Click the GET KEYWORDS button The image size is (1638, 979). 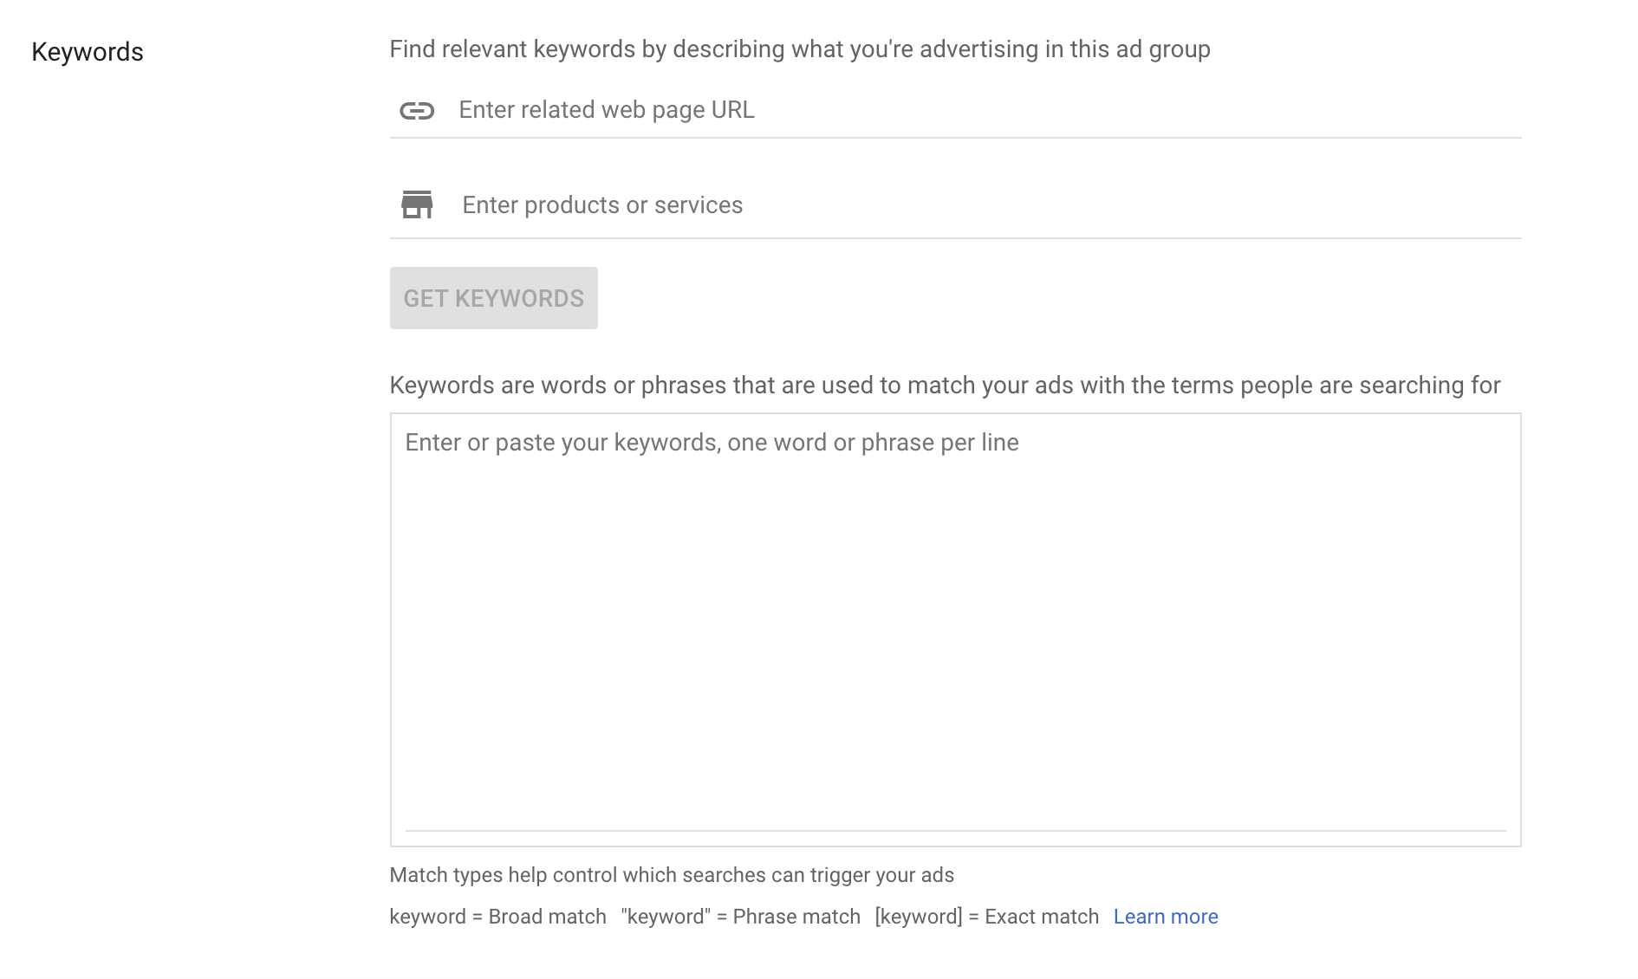(x=494, y=298)
